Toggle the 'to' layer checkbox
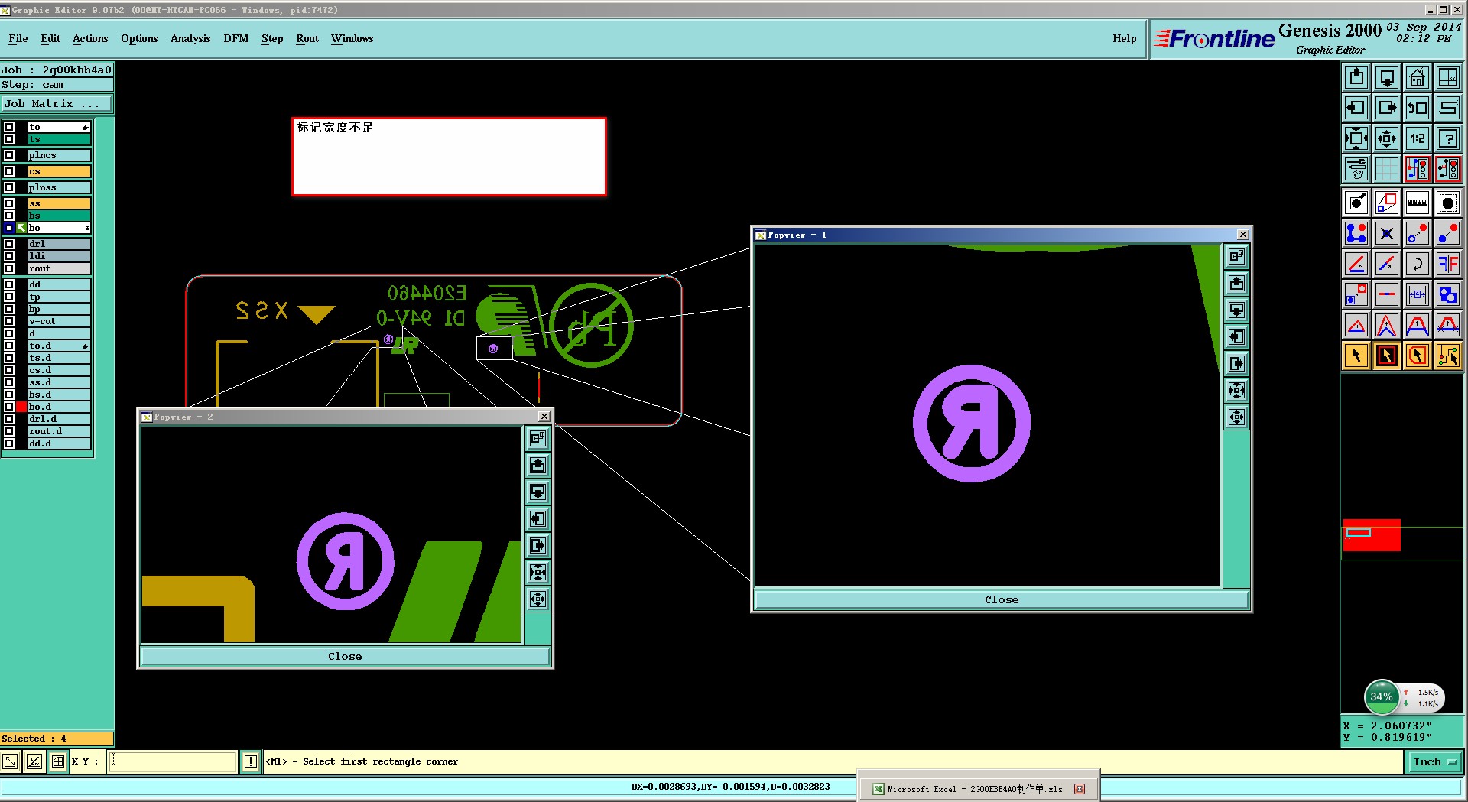Screen dimensions: 1468x802 [x=9, y=127]
